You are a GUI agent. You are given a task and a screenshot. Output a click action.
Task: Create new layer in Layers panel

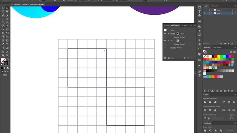(228, 44)
